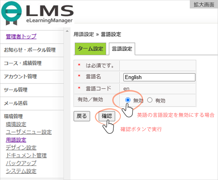
Task: Open the デザイン設定 link
Action: 21,148
